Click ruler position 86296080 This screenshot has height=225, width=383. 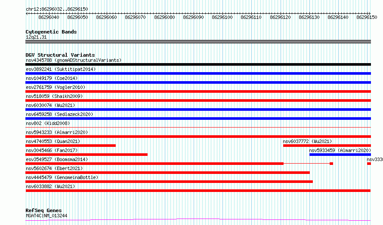165,17
